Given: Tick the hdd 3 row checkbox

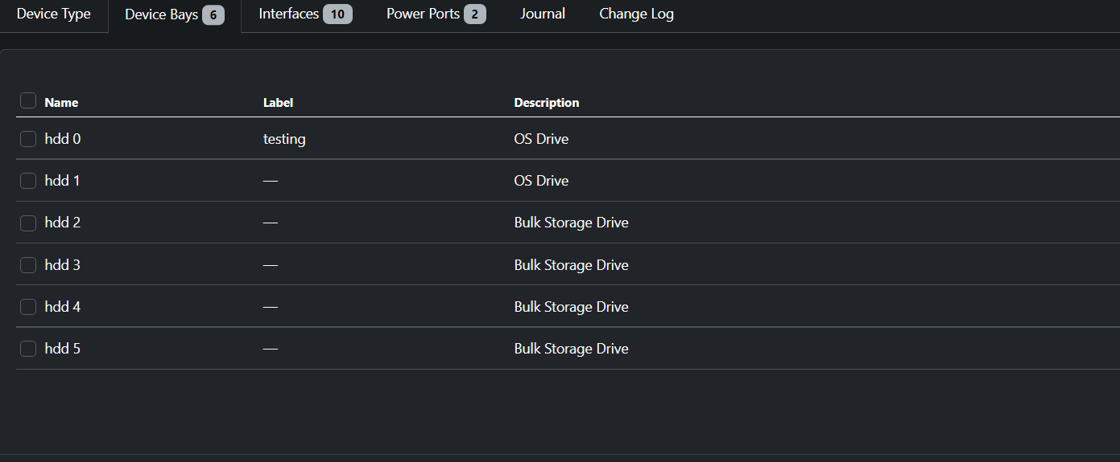Looking at the screenshot, I should coord(28,265).
